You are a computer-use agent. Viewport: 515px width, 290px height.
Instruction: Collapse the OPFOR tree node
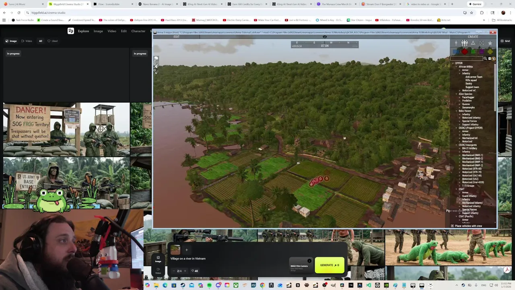[x=453, y=63]
